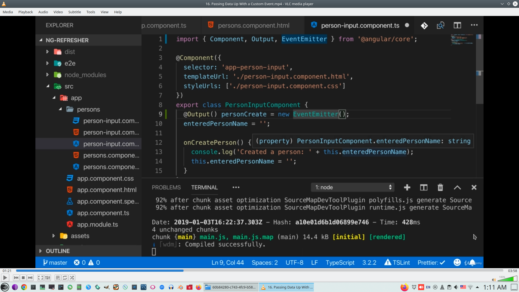
Task: Toggle fullscreen video mode
Action: 40,278
